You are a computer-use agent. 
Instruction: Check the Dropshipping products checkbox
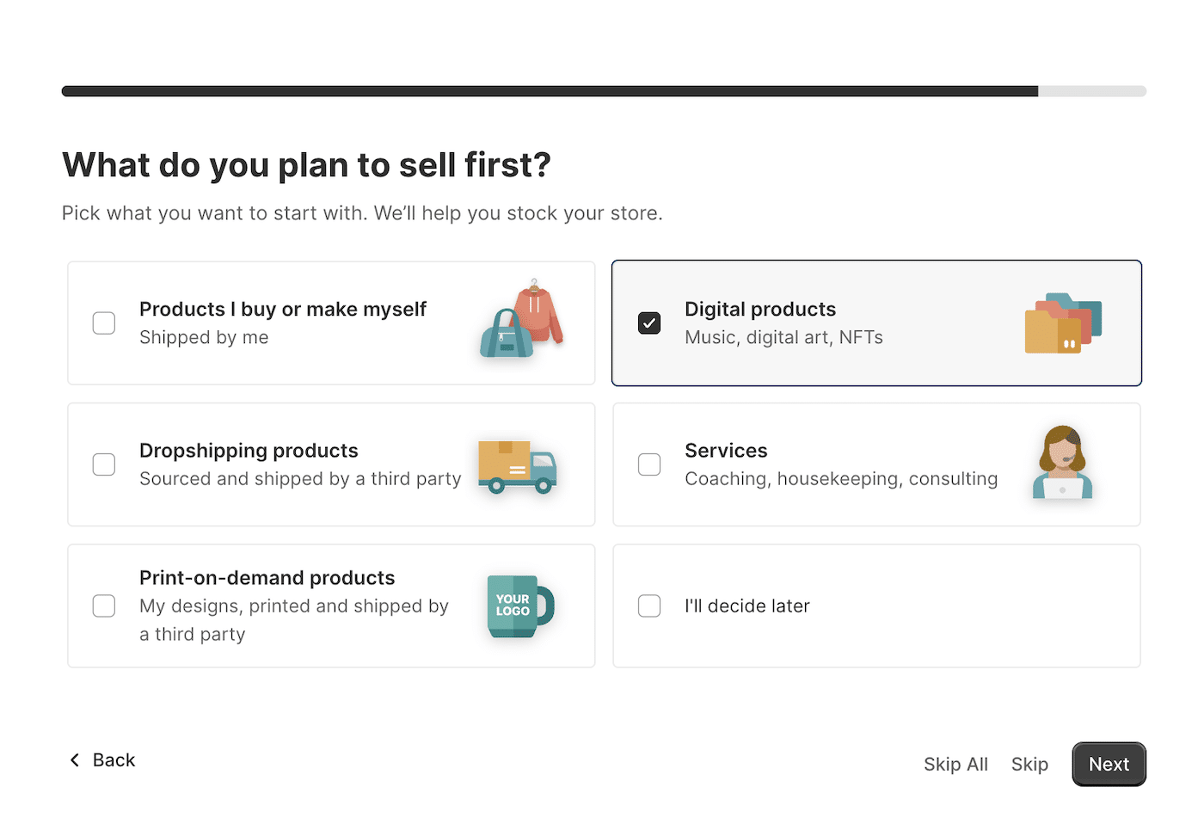(x=104, y=464)
